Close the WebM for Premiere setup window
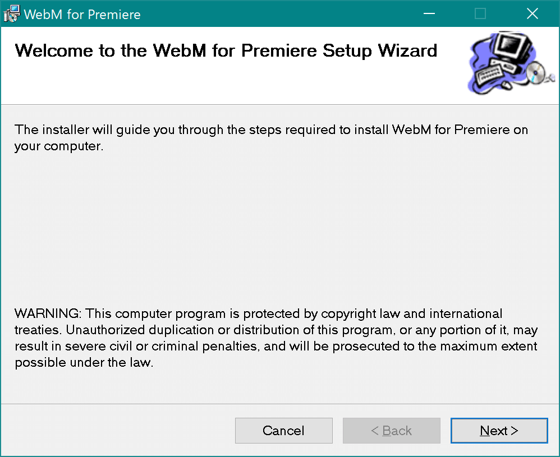This screenshot has width=560, height=457. (532, 13)
